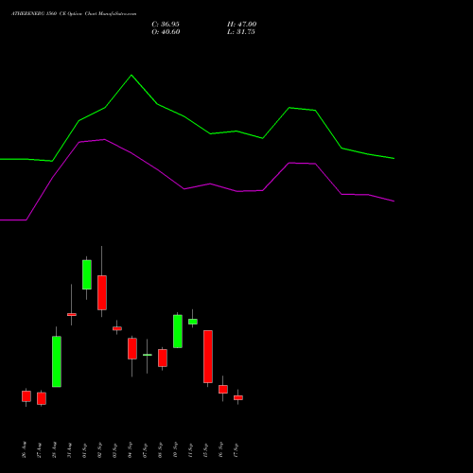This screenshot has width=473, height=473.
Task: Select the 17 Sep date label
Action: [236, 449]
